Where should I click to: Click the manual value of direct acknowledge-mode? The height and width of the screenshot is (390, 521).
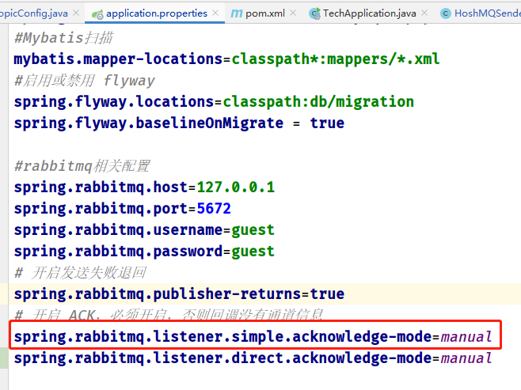pyautogui.click(x=466, y=358)
